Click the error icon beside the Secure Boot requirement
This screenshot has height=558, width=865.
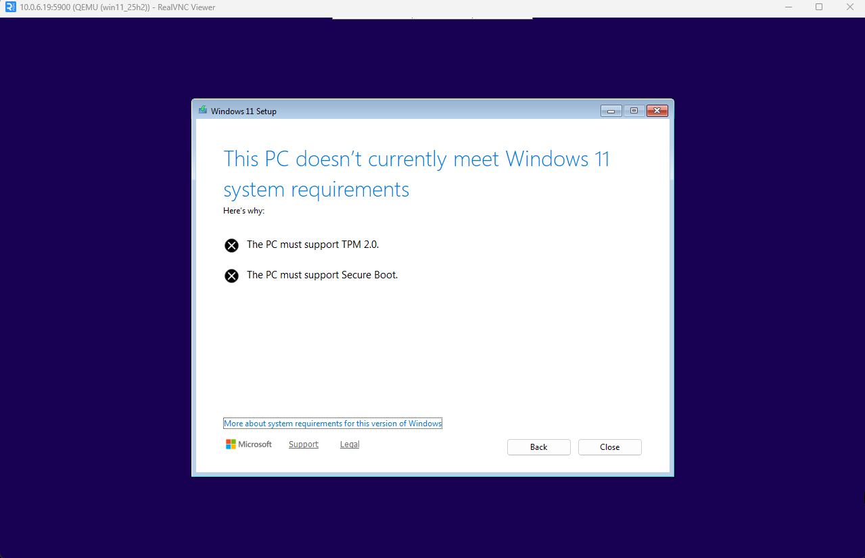[232, 276]
